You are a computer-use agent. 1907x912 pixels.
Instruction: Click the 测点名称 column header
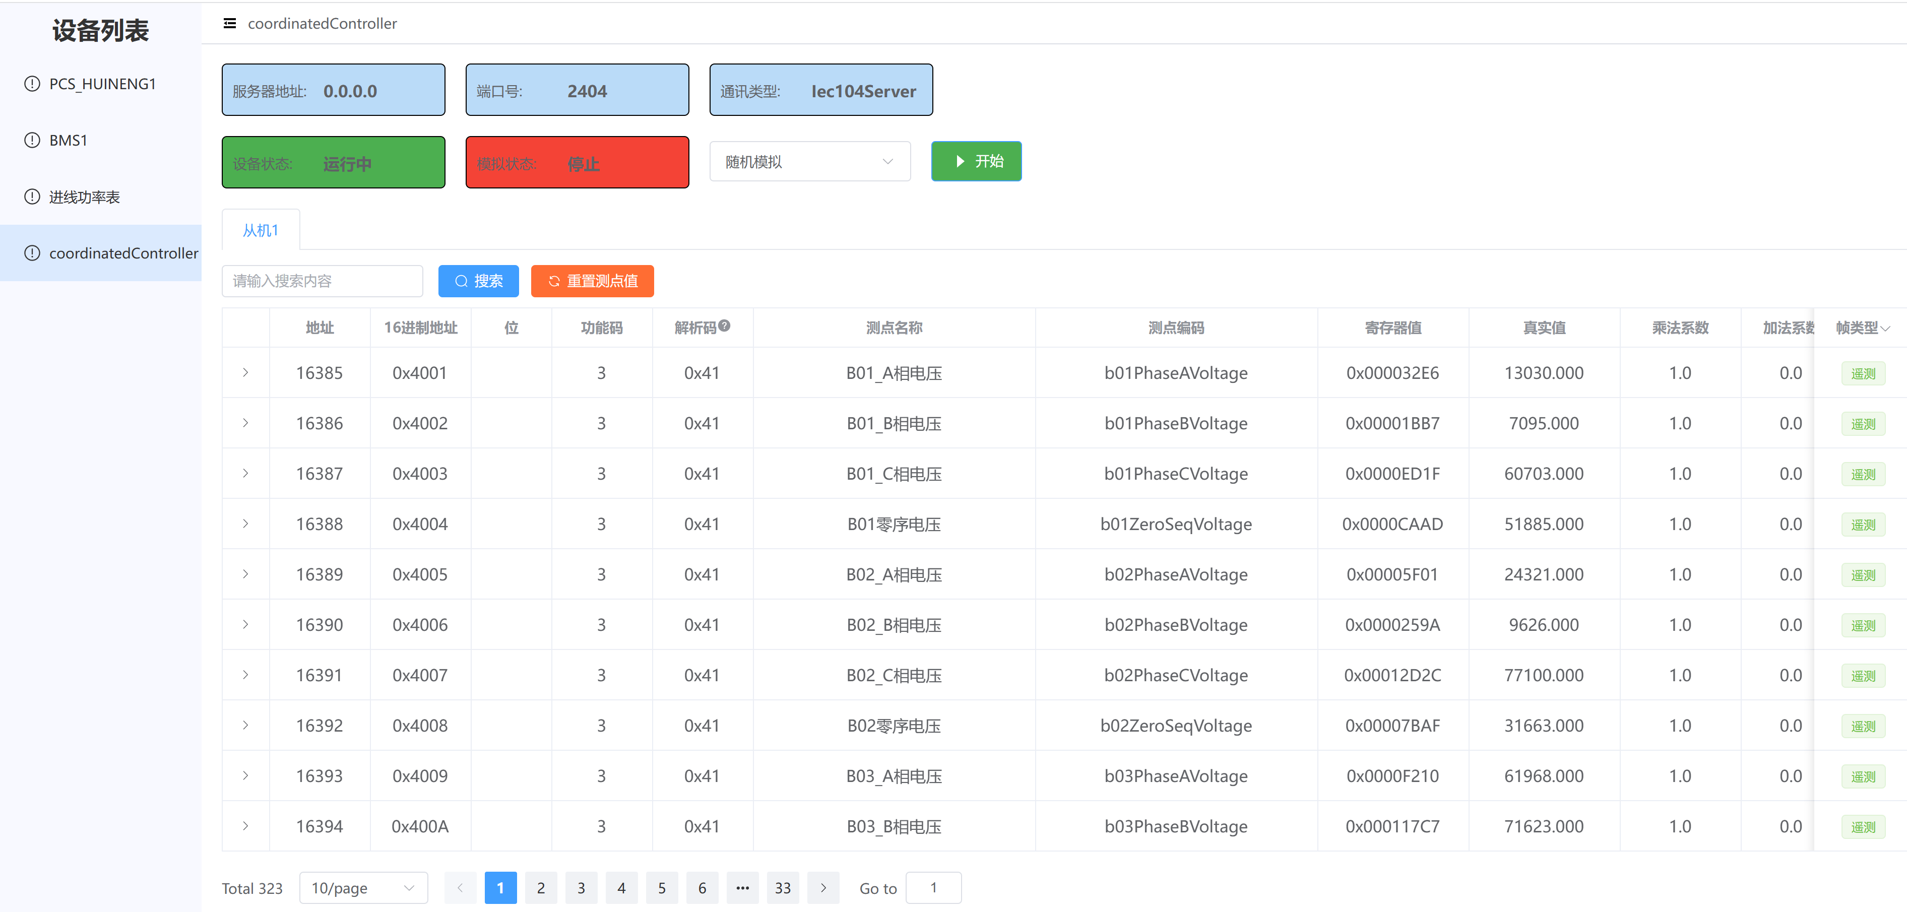(x=894, y=328)
